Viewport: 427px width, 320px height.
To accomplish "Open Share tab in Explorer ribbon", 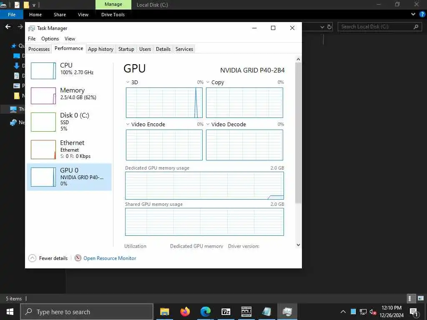I will 60,15.
